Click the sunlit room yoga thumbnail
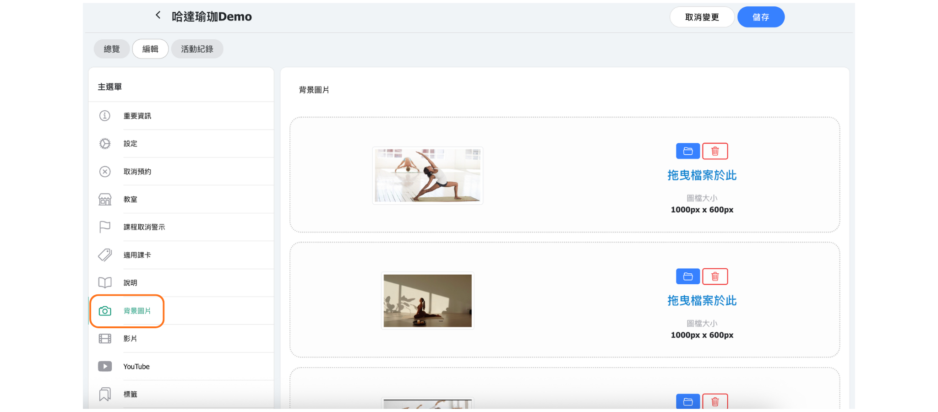Viewport: 938px width, 412px height. (x=427, y=301)
